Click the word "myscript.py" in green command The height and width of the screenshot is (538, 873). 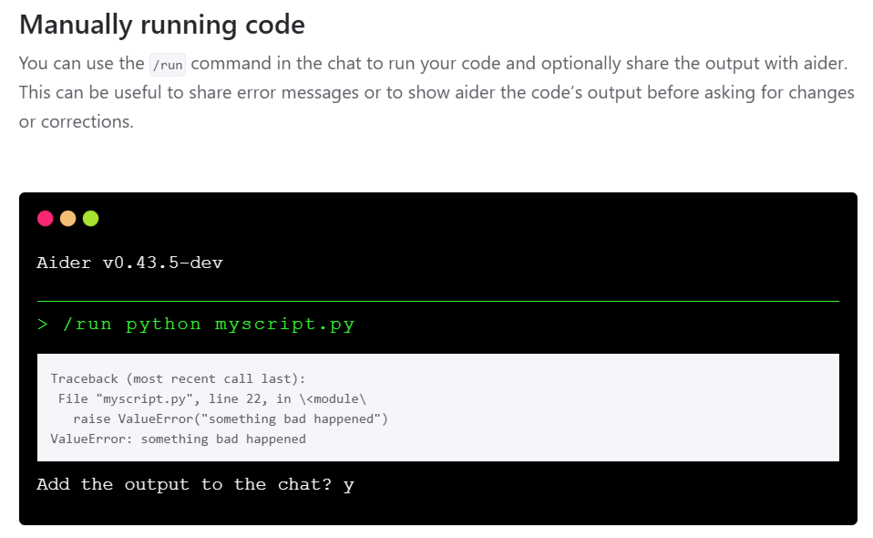[x=285, y=324]
